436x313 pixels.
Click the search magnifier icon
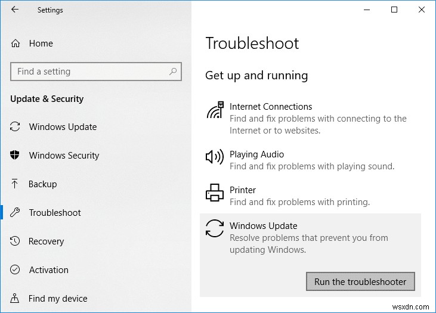click(x=173, y=72)
